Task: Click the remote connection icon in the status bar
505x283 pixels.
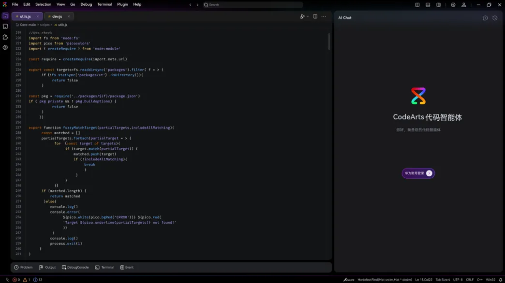Action: [x=7, y=280]
